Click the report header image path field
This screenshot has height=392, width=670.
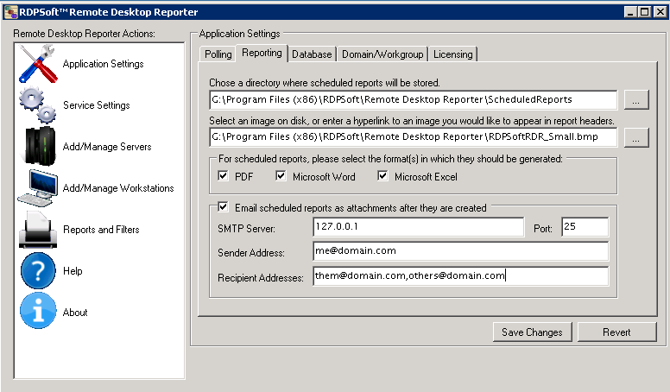click(x=414, y=137)
